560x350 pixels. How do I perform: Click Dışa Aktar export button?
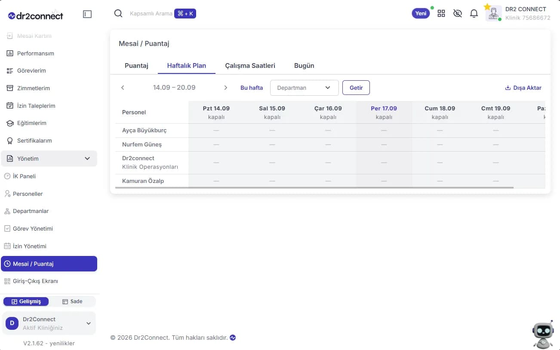pyautogui.click(x=523, y=88)
